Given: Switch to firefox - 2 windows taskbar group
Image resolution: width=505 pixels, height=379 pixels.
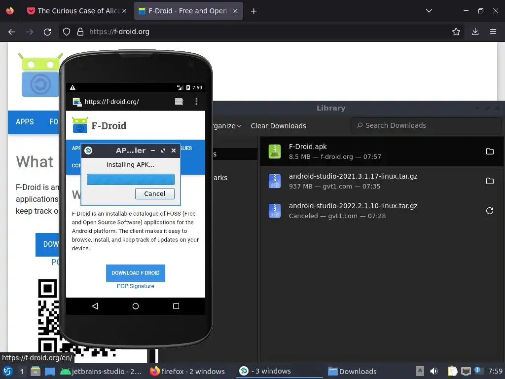Looking at the screenshot, I should pos(187,371).
